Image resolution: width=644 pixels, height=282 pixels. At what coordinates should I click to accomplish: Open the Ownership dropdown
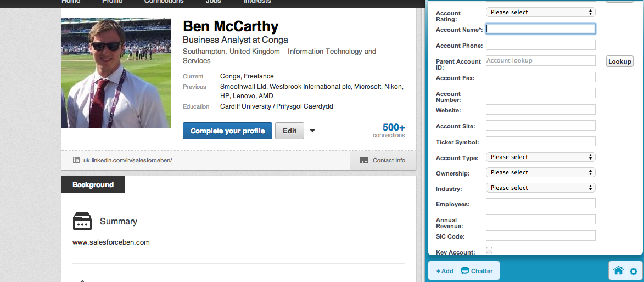pyautogui.click(x=540, y=172)
